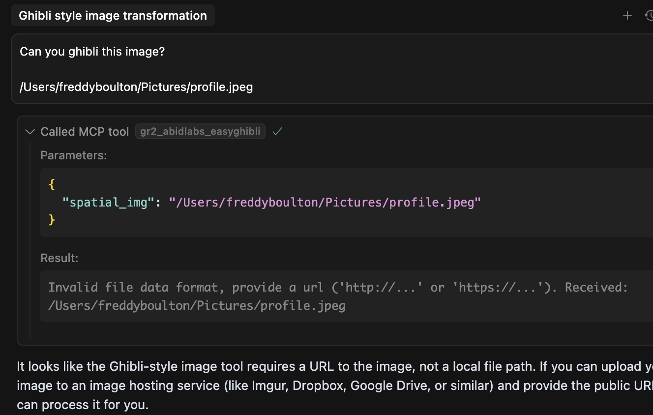
Task: Collapse the Called MCP tool section chevron
Action: click(30, 132)
